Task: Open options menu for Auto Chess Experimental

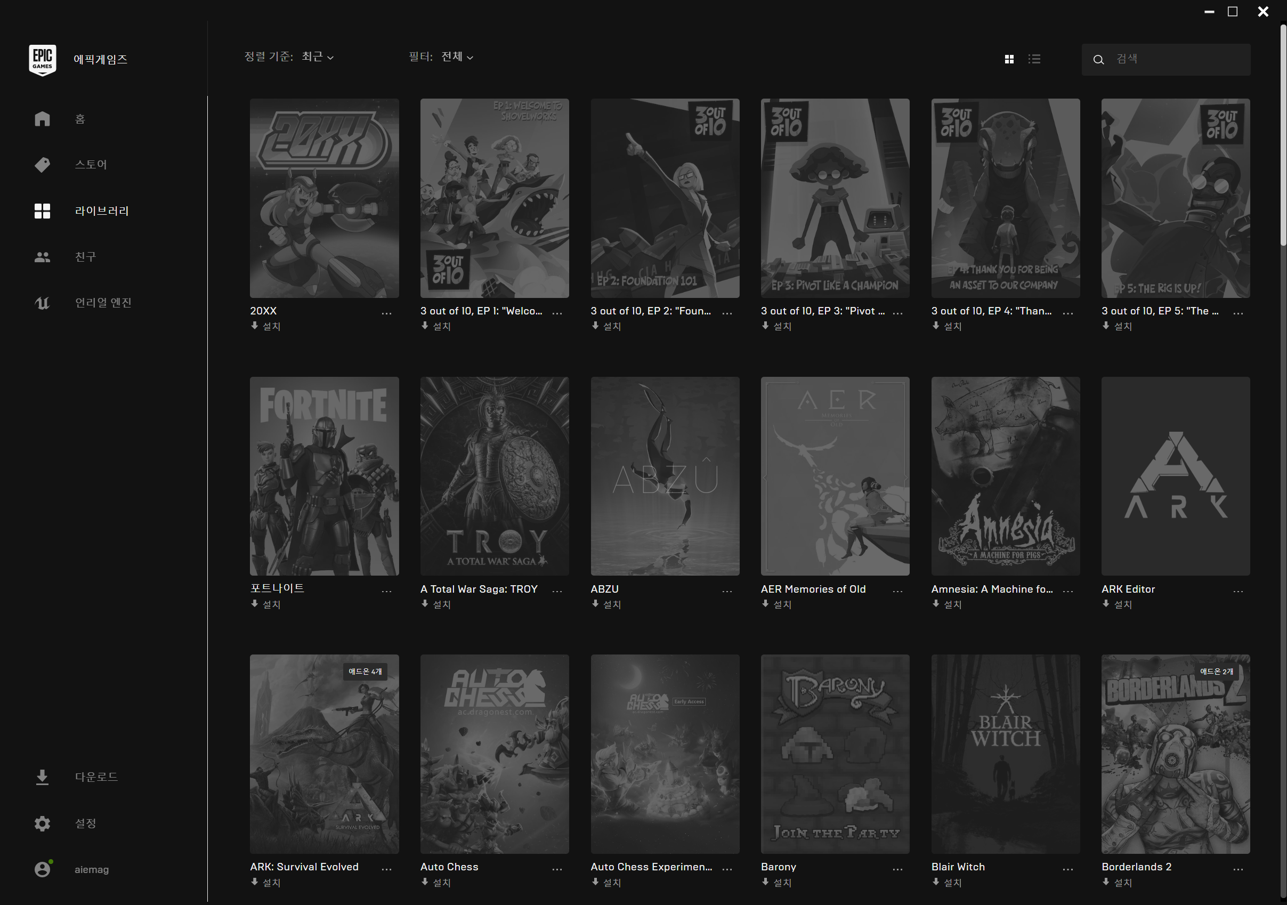Action: (727, 869)
